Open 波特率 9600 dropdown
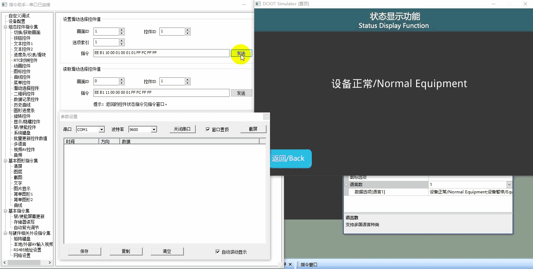Viewport: 533px width, 269px height. tap(154, 130)
